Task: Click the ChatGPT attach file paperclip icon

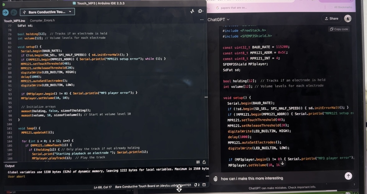Action: [215, 179]
